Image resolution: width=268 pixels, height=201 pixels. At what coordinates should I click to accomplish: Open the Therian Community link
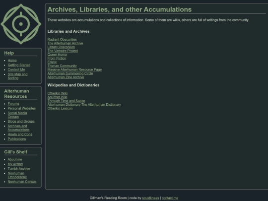pyautogui.click(x=62, y=66)
